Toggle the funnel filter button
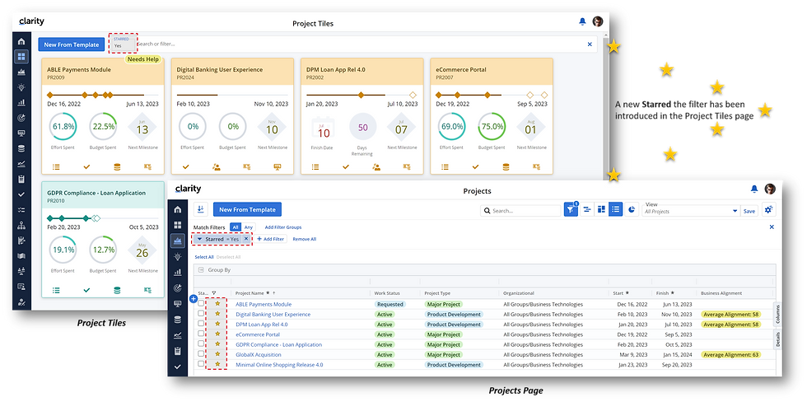 pos(571,209)
